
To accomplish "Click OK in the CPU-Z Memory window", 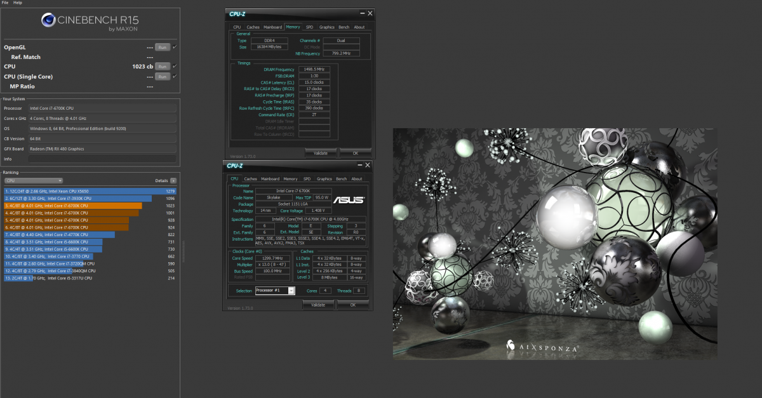I will pos(356,153).
